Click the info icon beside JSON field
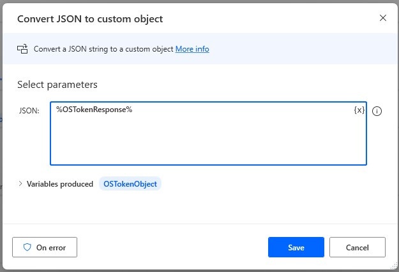The height and width of the screenshot is (272, 399). tap(377, 111)
